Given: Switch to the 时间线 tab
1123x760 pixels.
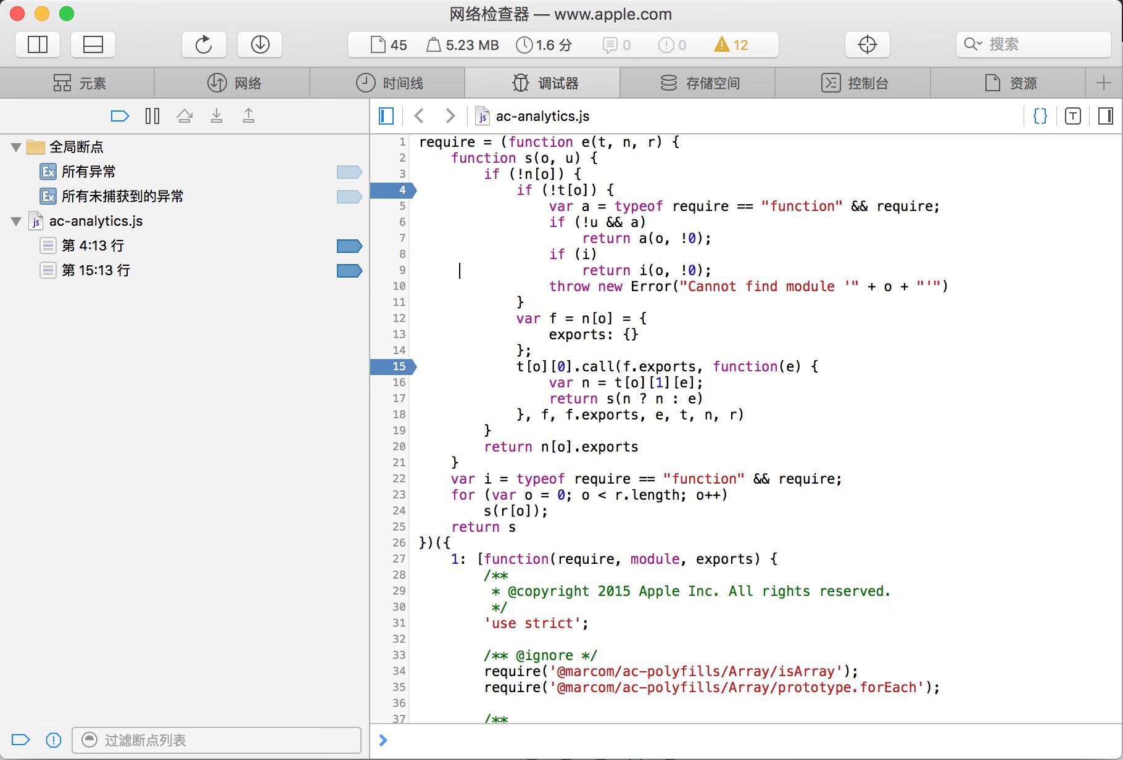Looking at the screenshot, I should tap(387, 83).
